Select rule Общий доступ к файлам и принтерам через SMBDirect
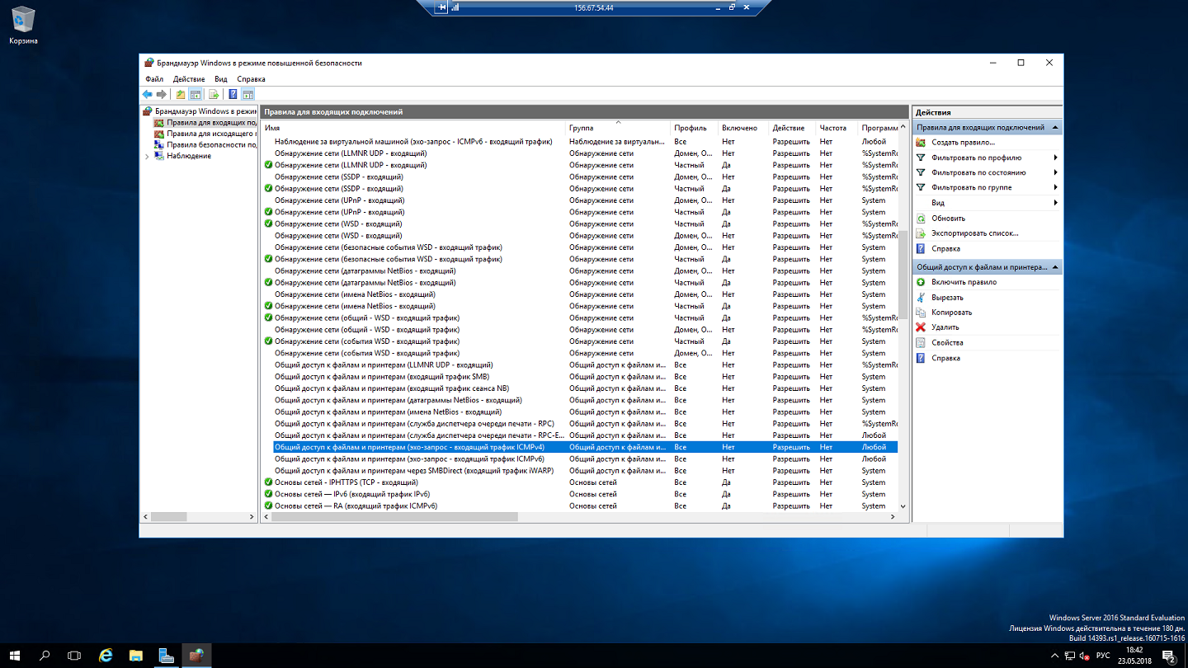Viewport: 1188px width, 668px height. click(414, 471)
